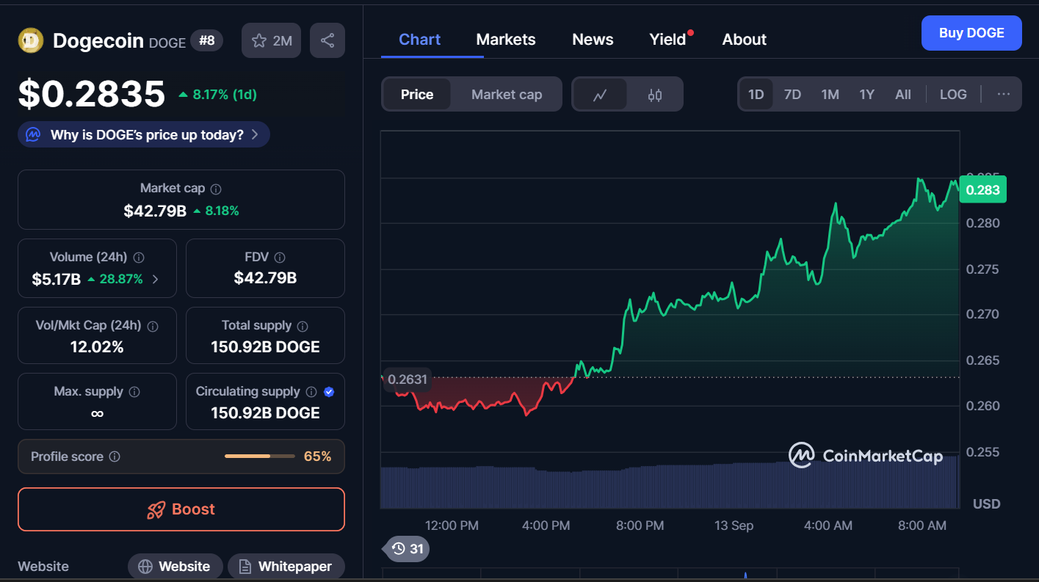Image resolution: width=1039 pixels, height=582 pixels.
Task: Click the #8 rank badge
Action: [x=207, y=40]
